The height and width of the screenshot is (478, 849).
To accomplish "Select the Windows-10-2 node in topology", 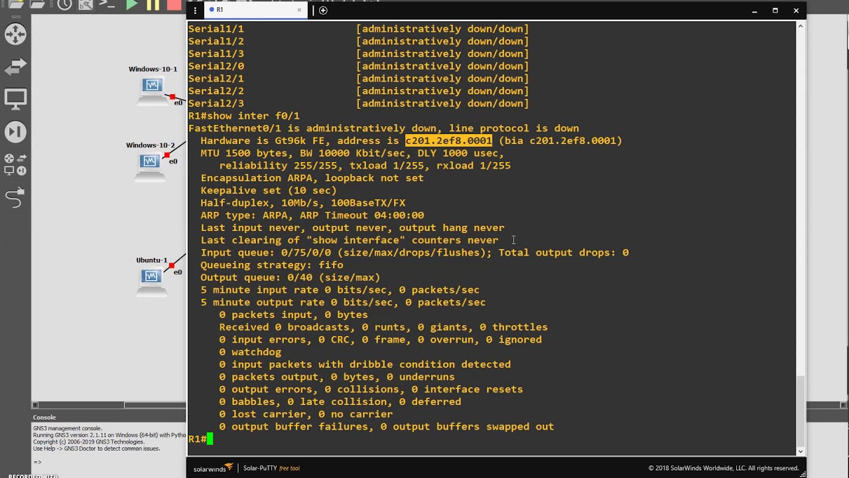I will [150, 165].
